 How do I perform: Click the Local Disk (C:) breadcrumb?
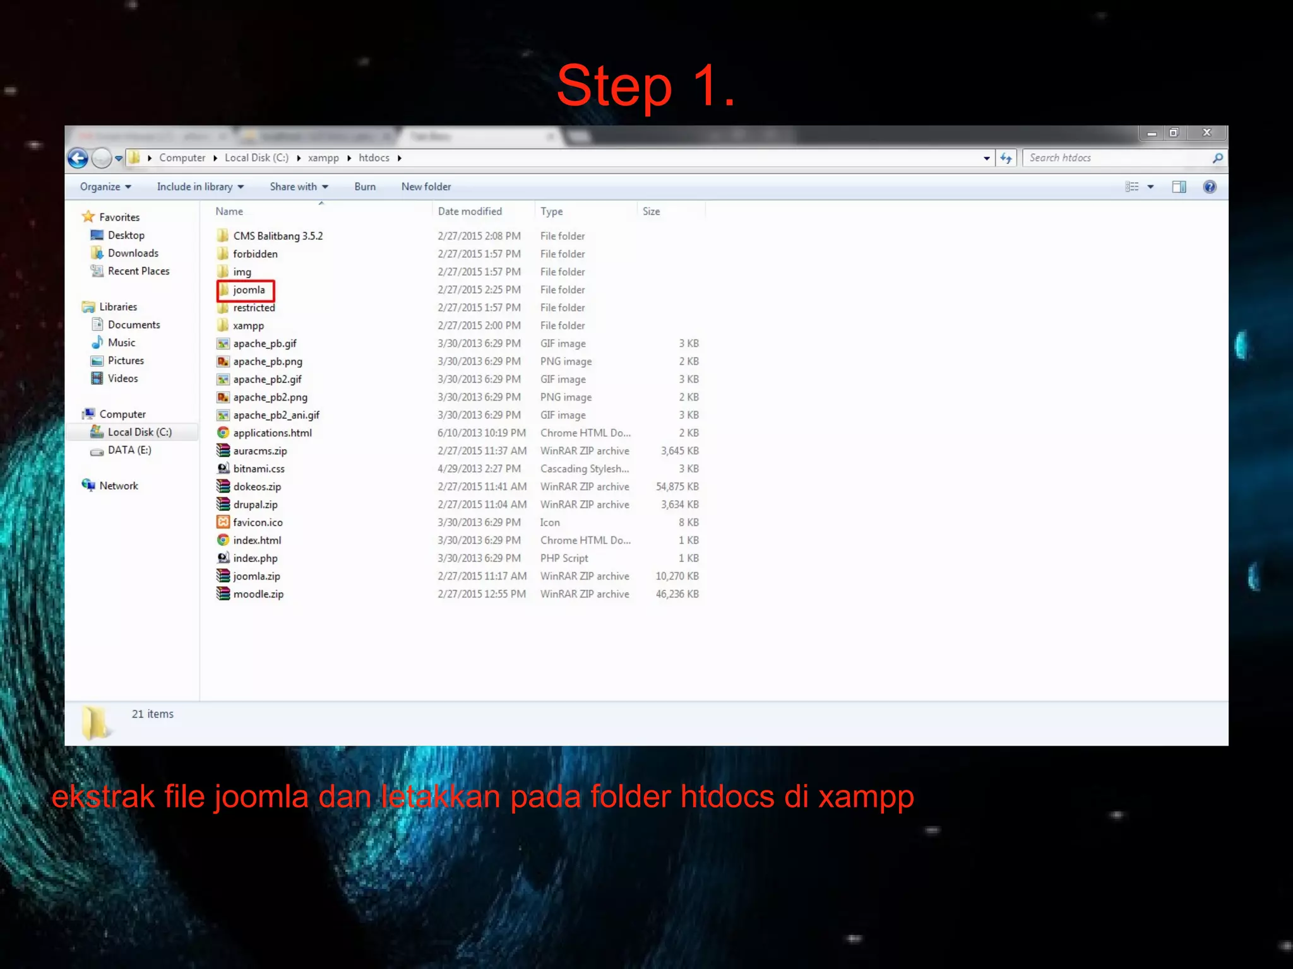pyautogui.click(x=256, y=158)
